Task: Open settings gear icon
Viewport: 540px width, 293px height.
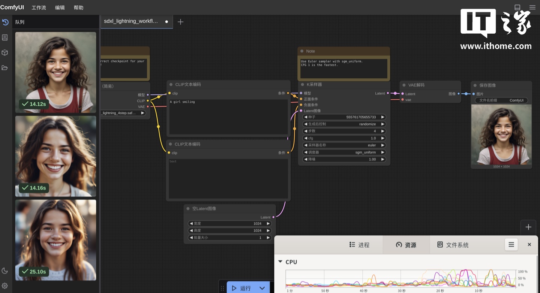Action: [5, 286]
